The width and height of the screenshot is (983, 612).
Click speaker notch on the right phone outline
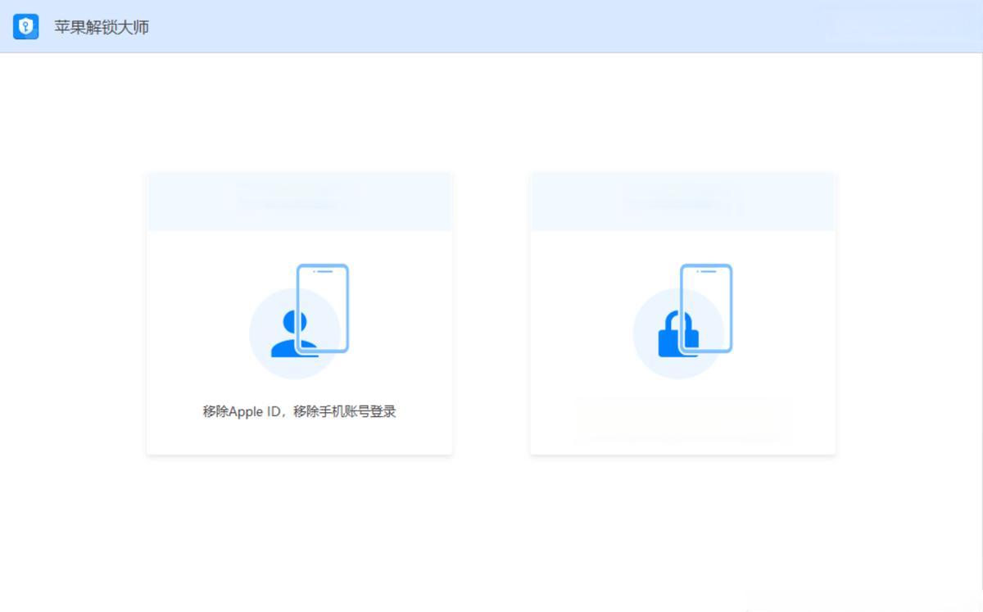(x=708, y=271)
